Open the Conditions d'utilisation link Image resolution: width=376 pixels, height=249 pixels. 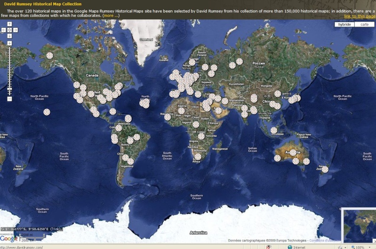pyautogui.click(x=325, y=240)
